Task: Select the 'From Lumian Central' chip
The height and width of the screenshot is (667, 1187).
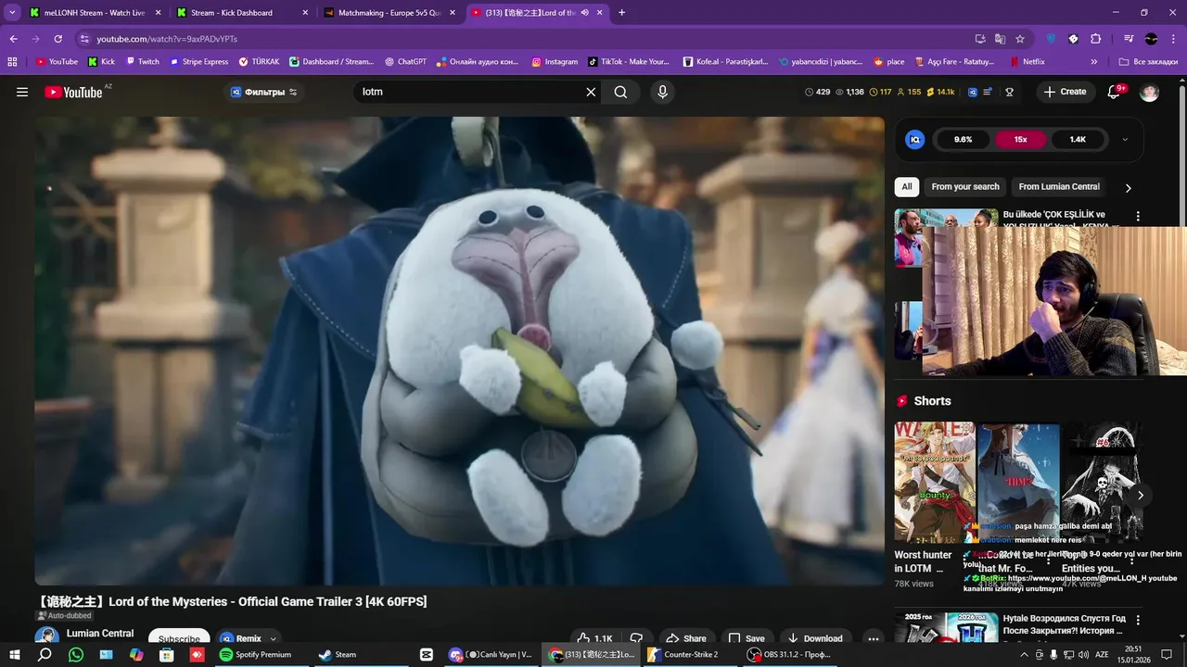Action: point(1059,187)
